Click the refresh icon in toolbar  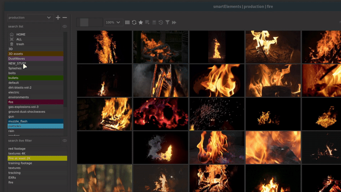pyautogui.click(x=134, y=23)
